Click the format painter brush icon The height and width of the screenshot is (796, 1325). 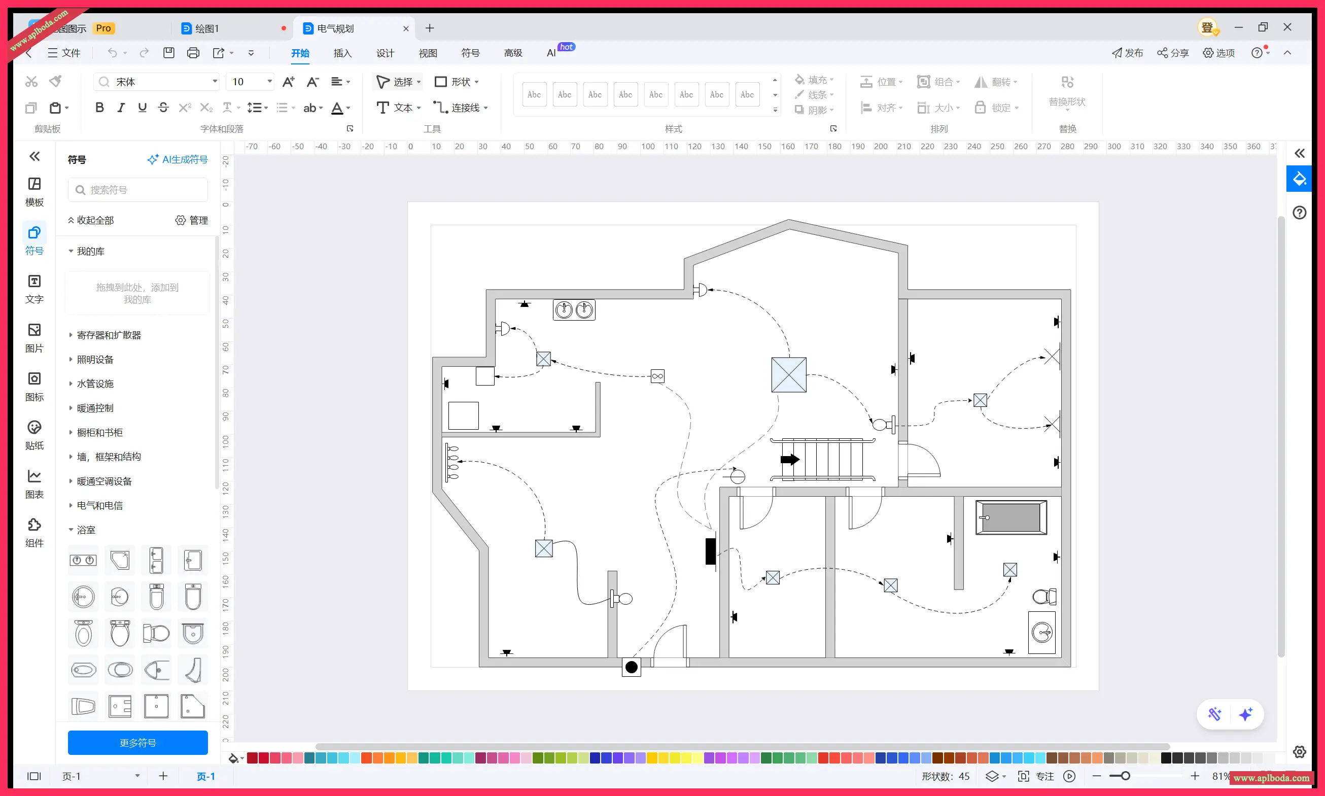pyautogui.click(x=55, y=82)
